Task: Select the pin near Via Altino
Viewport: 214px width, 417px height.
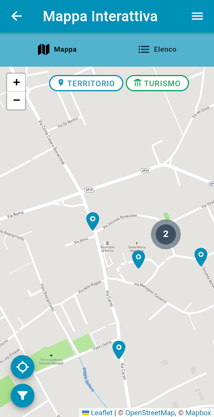Action: (93, 221)
